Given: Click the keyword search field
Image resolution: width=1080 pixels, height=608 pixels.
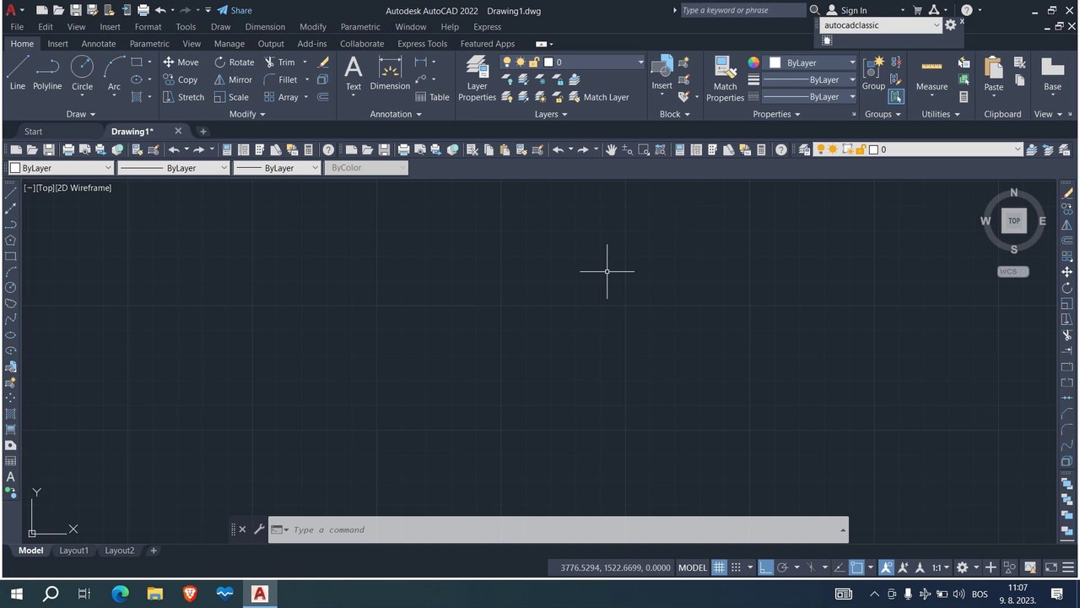Looking at the screenshot, I should [742, 10].
